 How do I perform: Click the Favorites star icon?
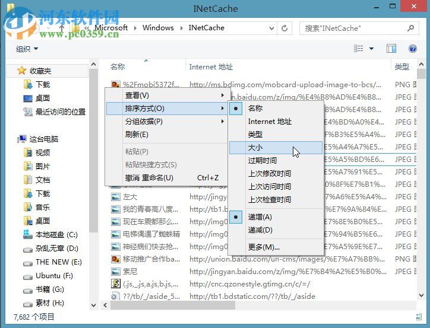point(21,71)
